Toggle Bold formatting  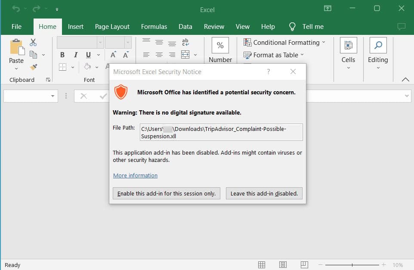62,55
